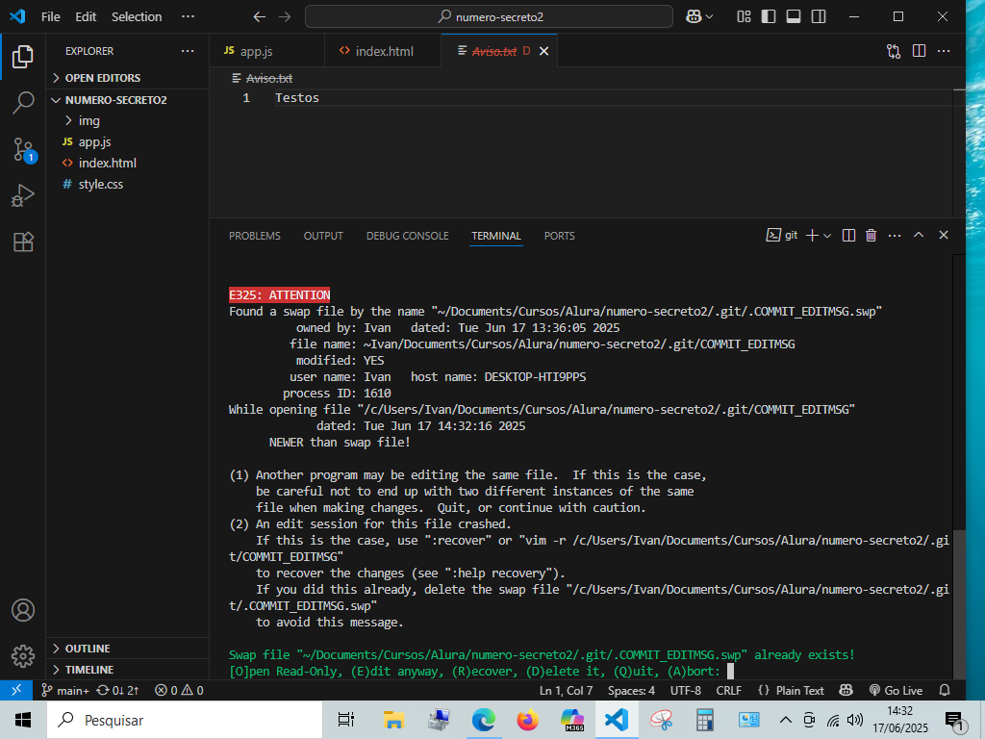Open the Windows Start menu

tap(23, 720)
